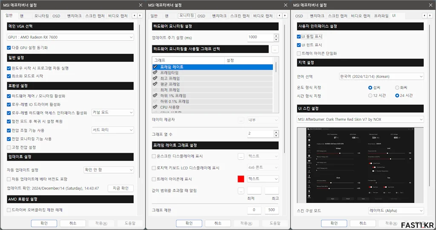Click the 지금 확인 update button
The image size is (436, 230).
[120, 188]
